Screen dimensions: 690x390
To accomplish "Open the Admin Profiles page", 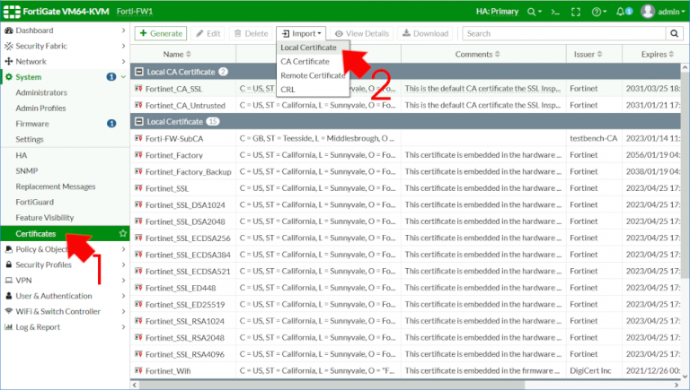I will coord(40,108).
